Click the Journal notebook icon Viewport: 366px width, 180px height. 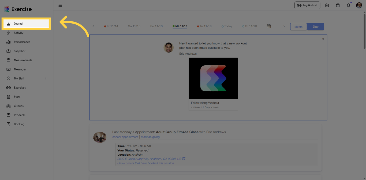[9, 24]
